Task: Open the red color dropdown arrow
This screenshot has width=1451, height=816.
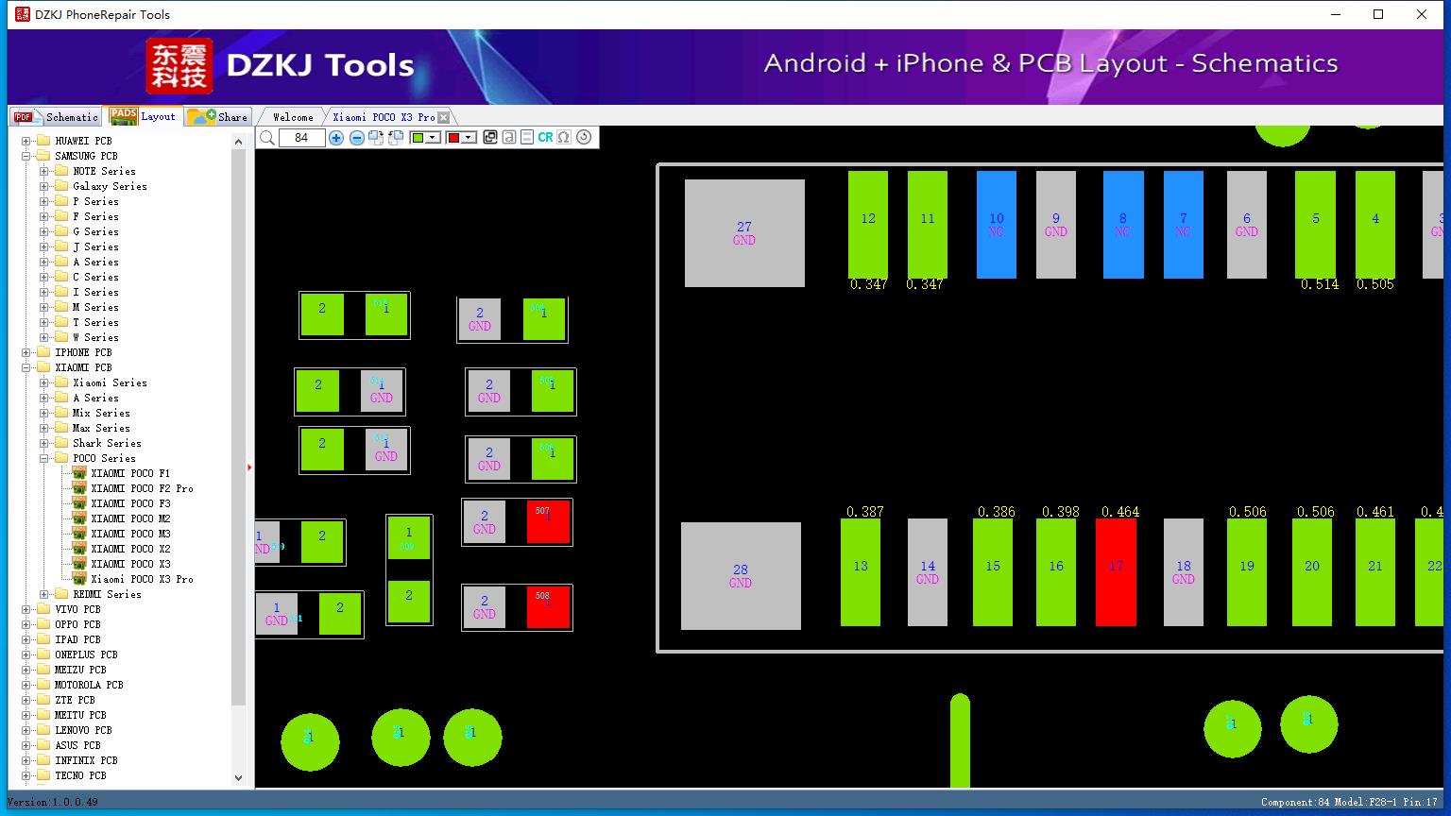Action: click(469, 138)
